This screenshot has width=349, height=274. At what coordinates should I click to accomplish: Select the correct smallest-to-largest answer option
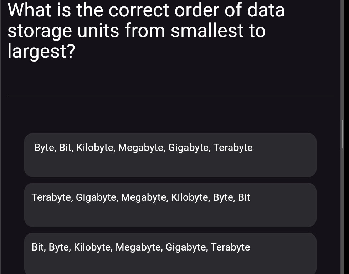tap(170, 253)
